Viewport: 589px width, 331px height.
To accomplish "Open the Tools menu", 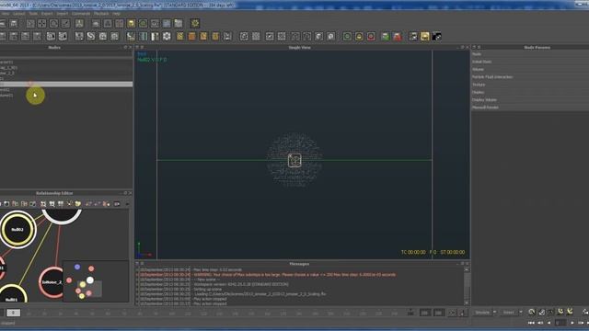I will (33, 14).
